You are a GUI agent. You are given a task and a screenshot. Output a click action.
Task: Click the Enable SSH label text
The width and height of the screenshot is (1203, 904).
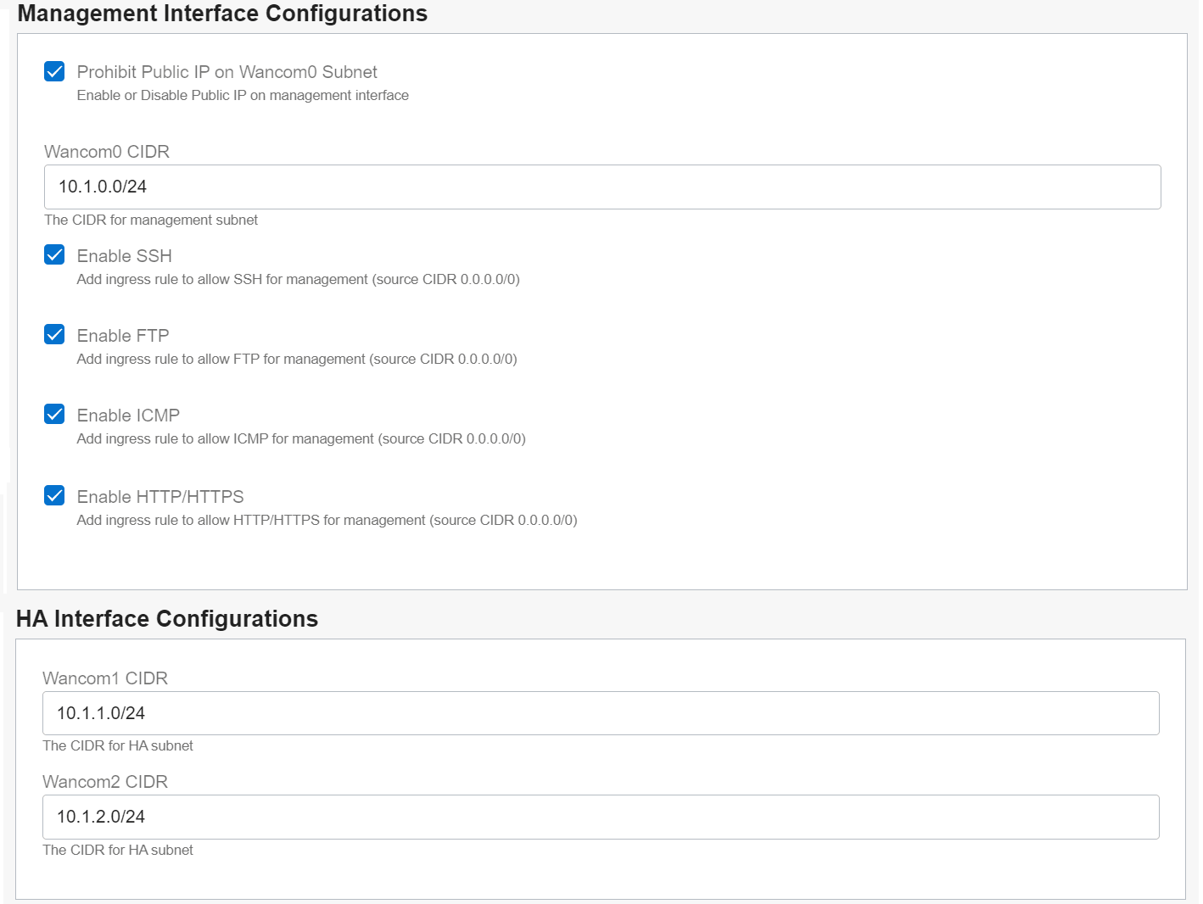[124, 255]
